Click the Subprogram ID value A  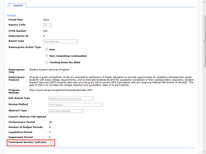point(44,36)
